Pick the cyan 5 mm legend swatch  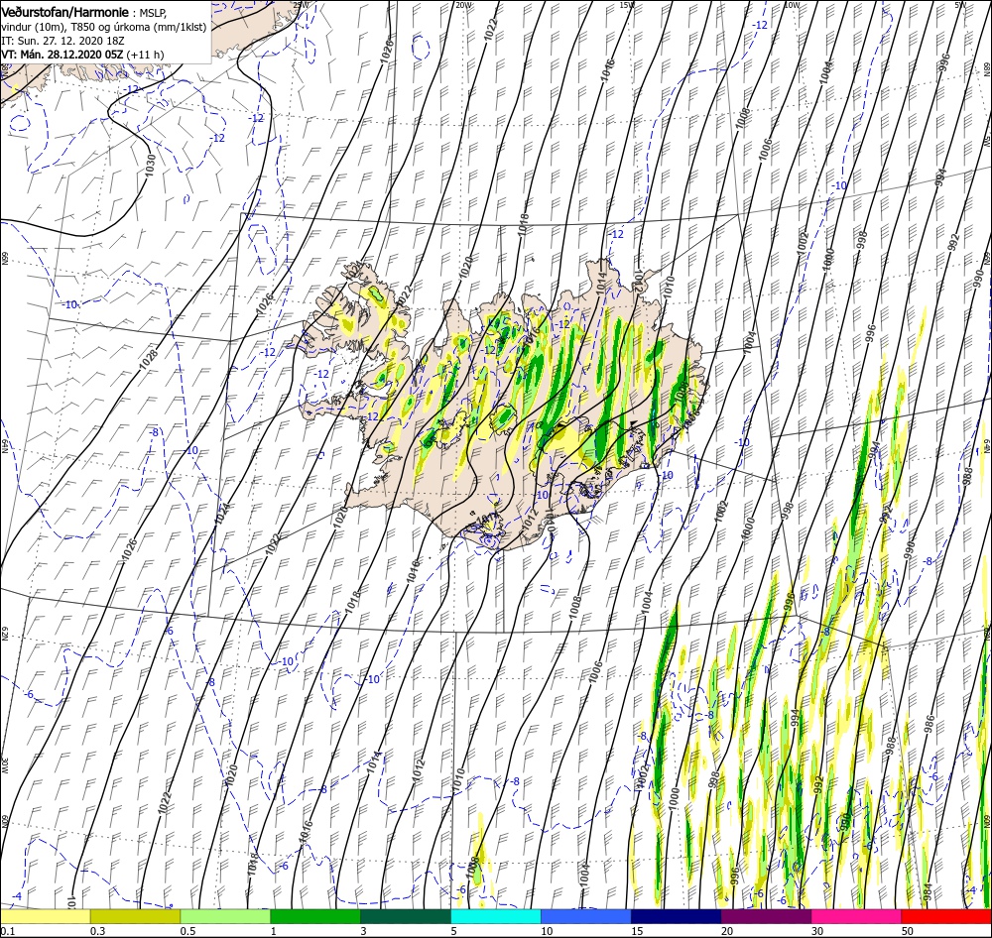tap(496, 916)
